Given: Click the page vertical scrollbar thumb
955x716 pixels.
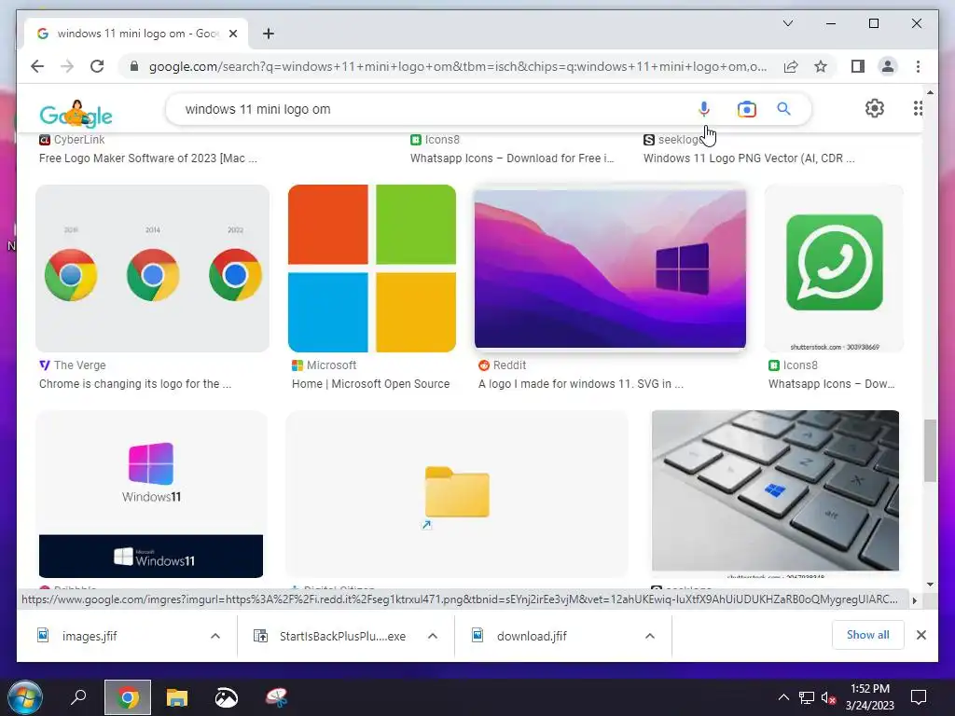Looking at the screenshot, I should (x=930, y=450).
